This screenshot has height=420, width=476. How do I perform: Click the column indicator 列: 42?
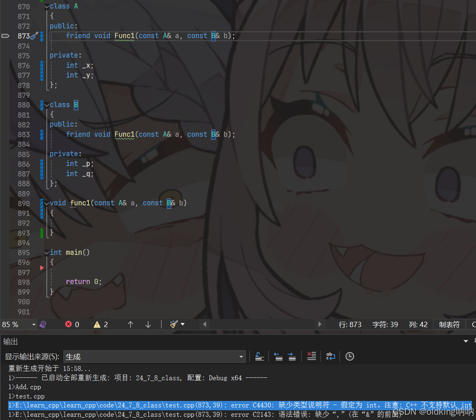click(x=418, y=325)
